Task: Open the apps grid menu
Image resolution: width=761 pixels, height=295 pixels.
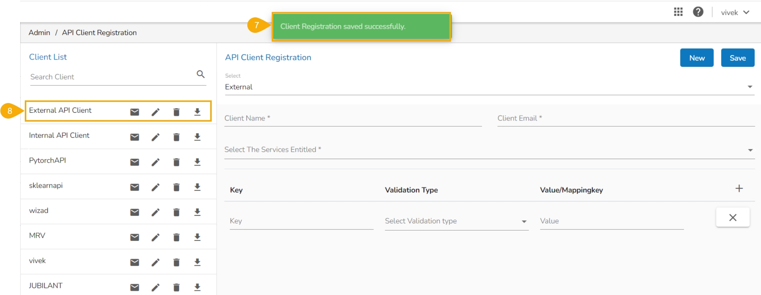Action: click(x=678, y=12)
